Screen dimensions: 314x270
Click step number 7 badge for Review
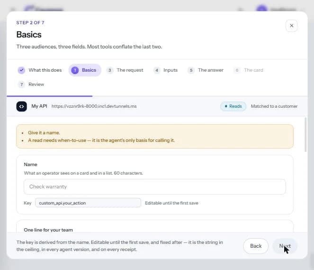tap(21, 84)
